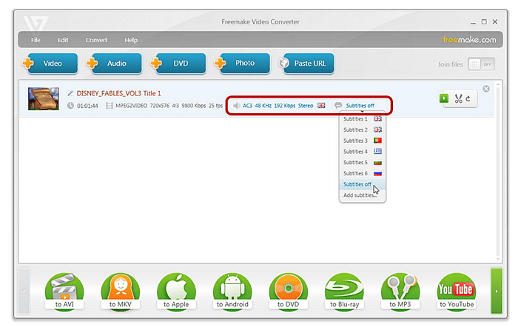
Task: Minimize the Freemake Video Converter window
Action: click(473, 22)
